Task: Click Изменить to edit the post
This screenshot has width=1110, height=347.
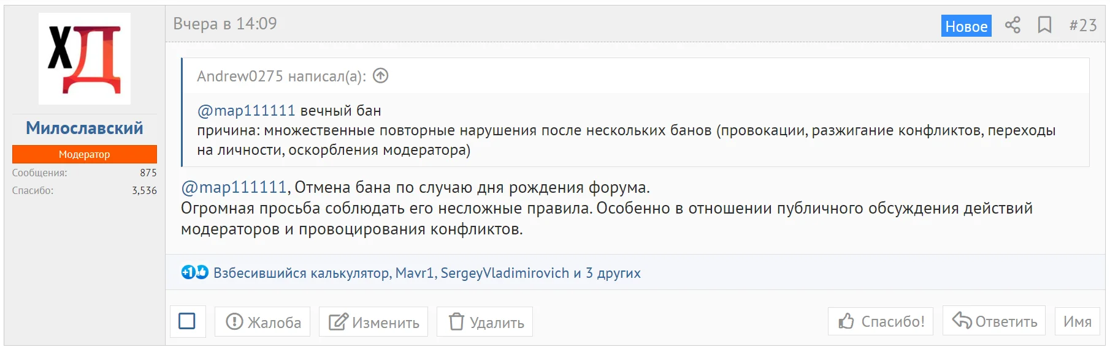Action: coord(373,322)
